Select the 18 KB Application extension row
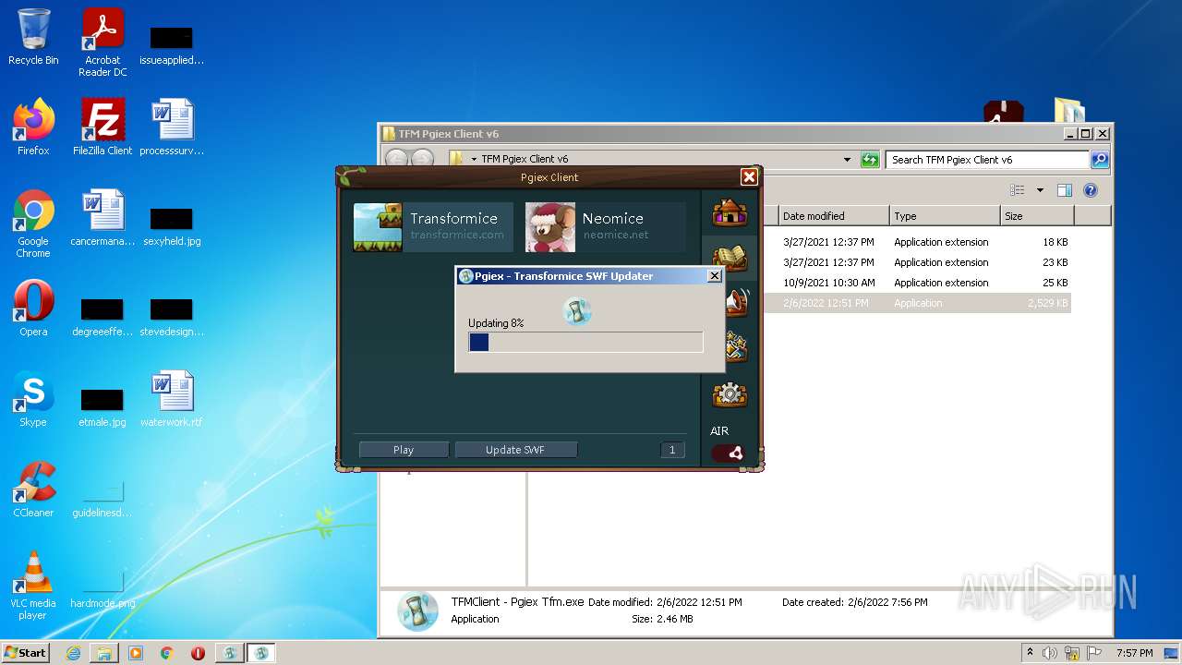1182x665 pixels. (x=917, y=242)
